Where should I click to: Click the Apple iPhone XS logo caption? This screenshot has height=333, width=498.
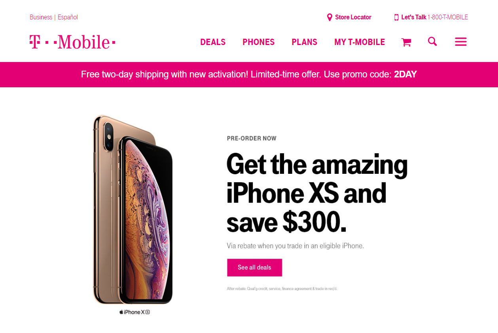pos(134,312)
